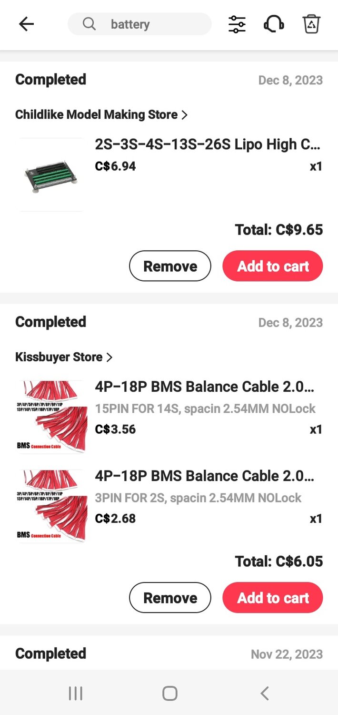
Task: Click the magnifying glass search icon
Action: [89, 24]
